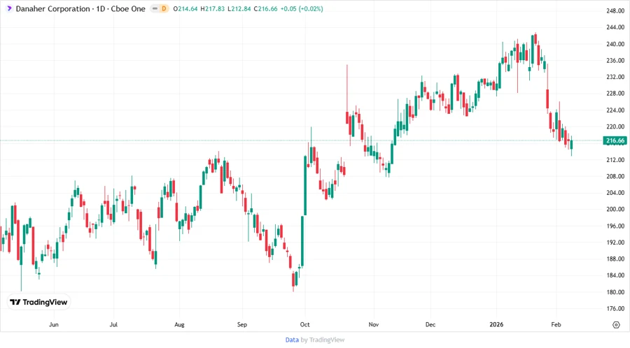Click the open value O214.64
Screen dimensions: 630x348
[x=185, y=9]
